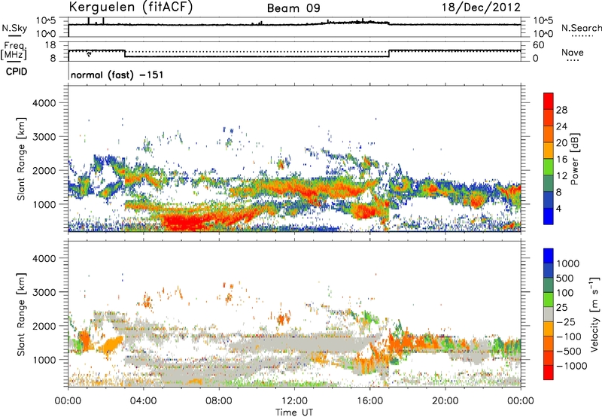The image size is (602, 417).
Task: Click the '12:00' time tick label
Action: (x=294, y=401)
